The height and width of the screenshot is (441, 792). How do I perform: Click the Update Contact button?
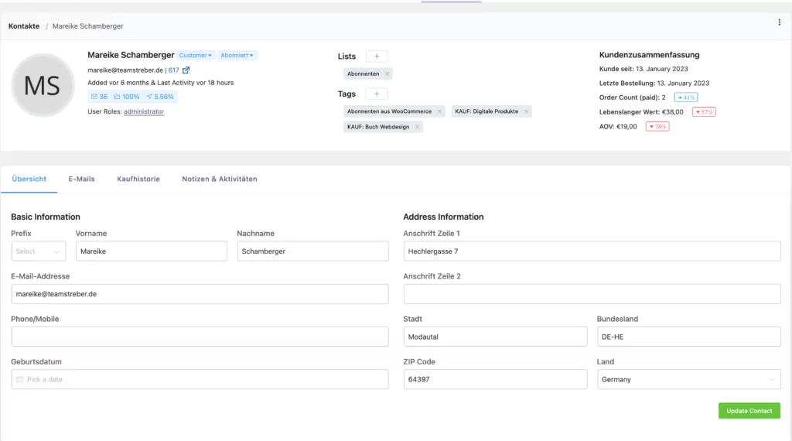point(749,411)
